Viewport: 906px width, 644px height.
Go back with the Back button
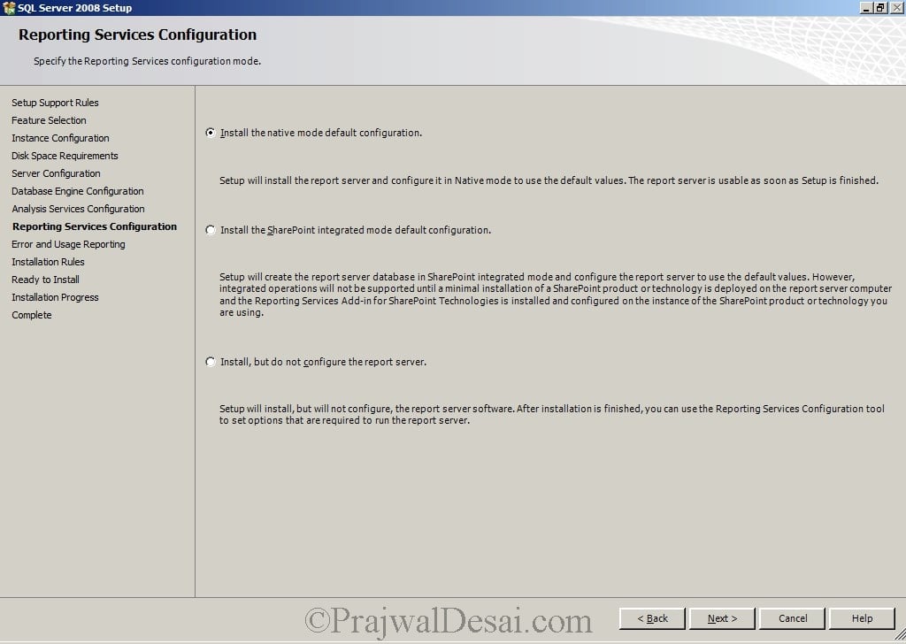(x=652, y=618)
